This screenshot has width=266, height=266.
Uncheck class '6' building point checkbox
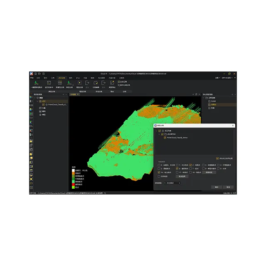point(177,169)
